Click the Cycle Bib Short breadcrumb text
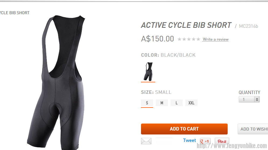268x150 pixels. pyautogui.click(x=15, y=13)
